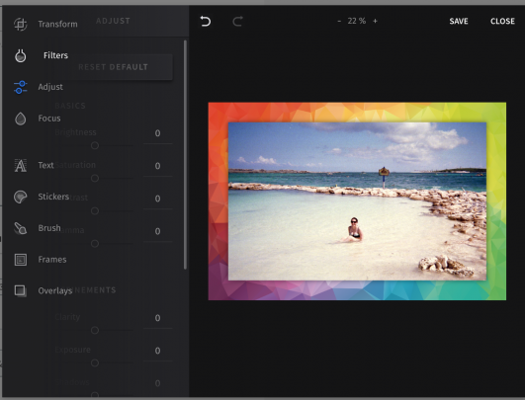Save the edited photo
The width and height of the screenshot is (525, 400).
pos(459,21)
